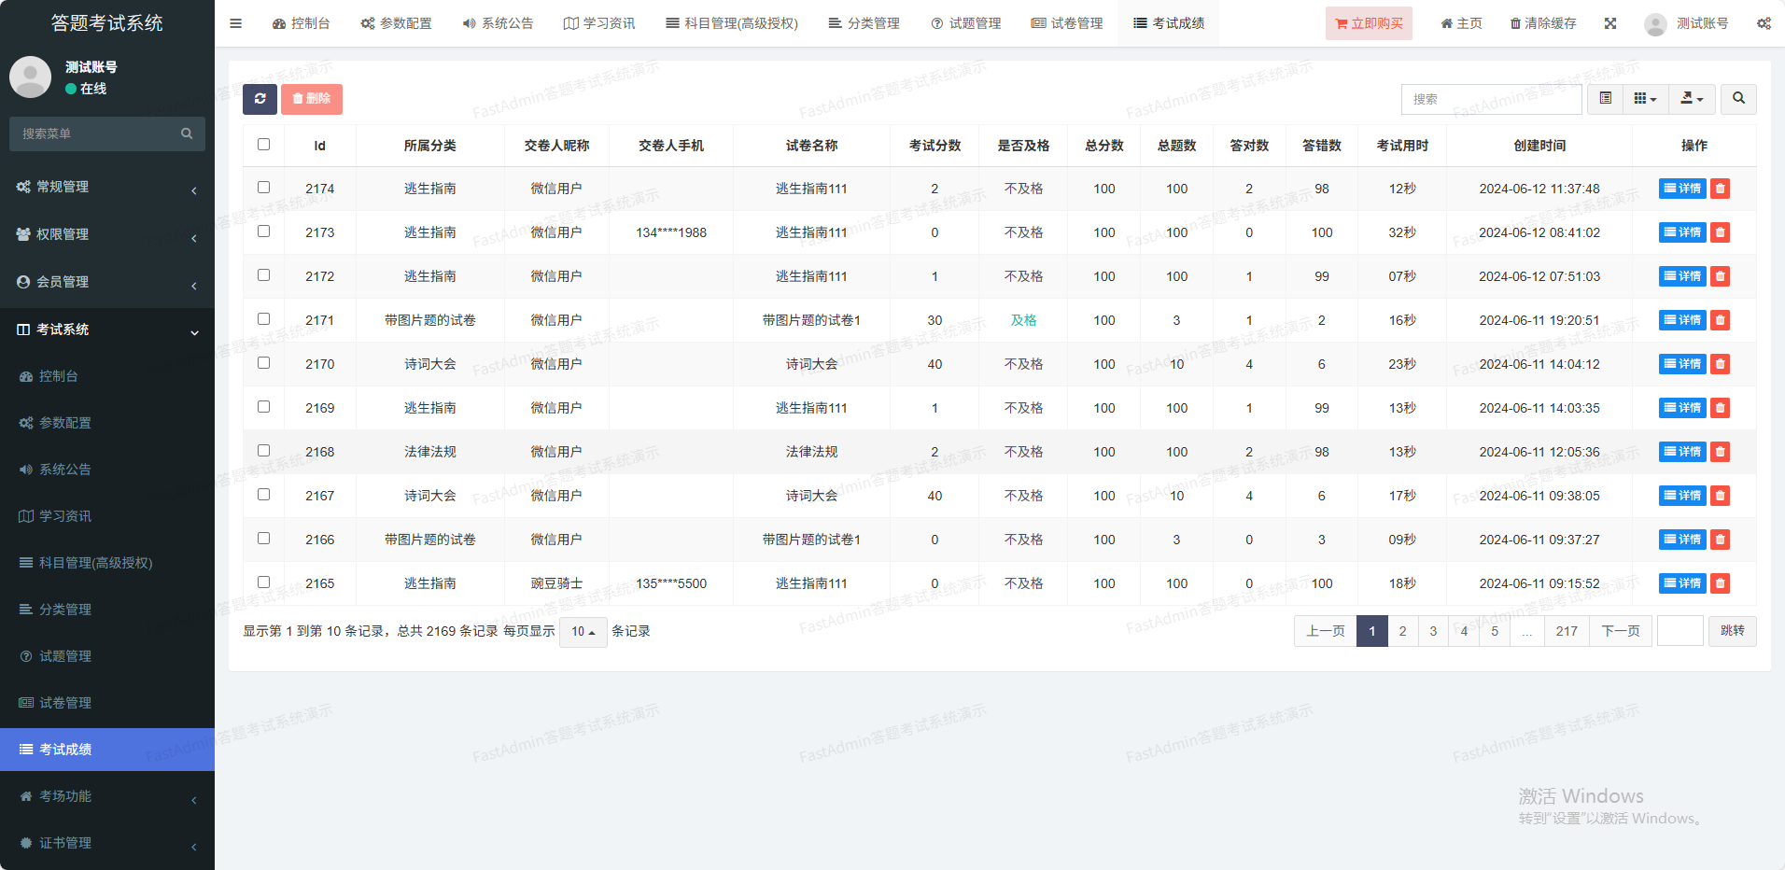The width and height of the screenshot is (1785, 870).
Task: Open 详情 for record 2170
Action: pos(1682,364)
